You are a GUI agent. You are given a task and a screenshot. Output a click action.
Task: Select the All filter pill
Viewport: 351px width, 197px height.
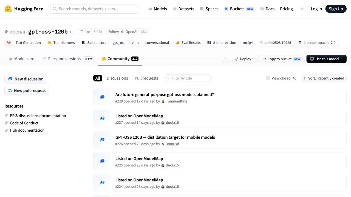(98, 78)
